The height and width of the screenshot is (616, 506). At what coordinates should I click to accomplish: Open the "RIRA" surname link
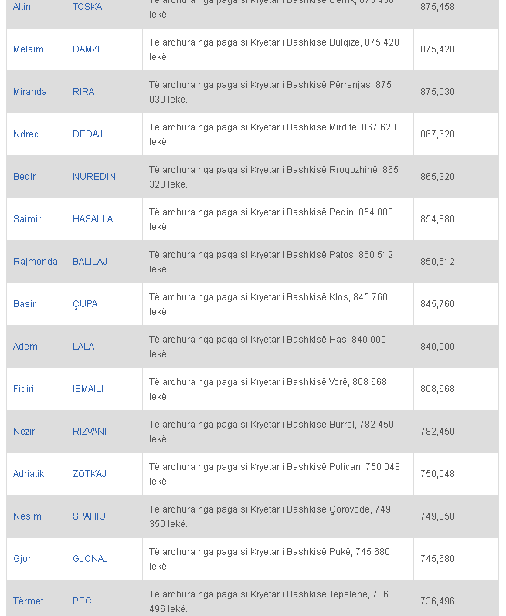tap(83, 92)
